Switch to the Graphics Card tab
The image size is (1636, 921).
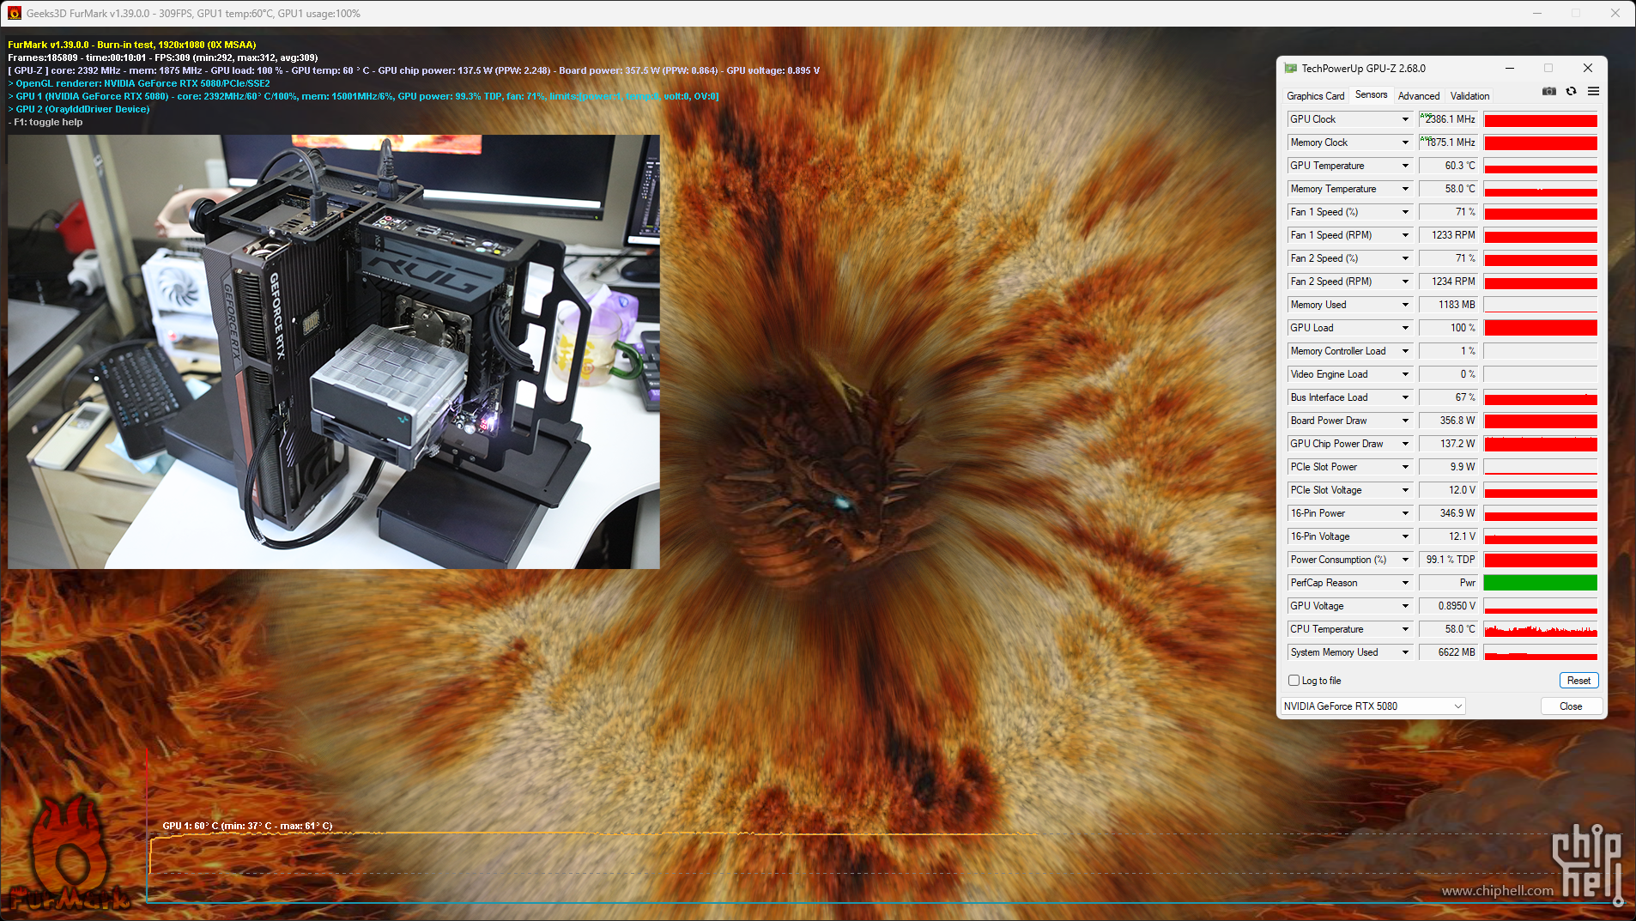(1315, 96)
